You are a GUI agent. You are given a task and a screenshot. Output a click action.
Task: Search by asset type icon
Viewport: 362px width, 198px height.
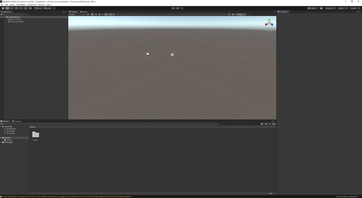(262, 124)
